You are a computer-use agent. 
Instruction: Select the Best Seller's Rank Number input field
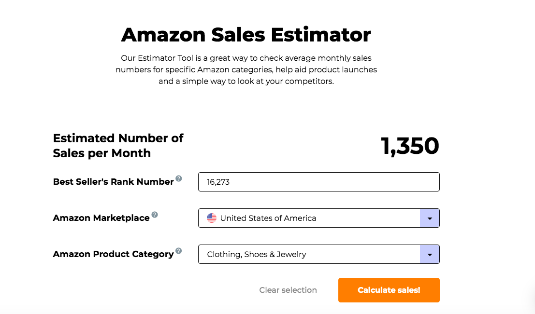319,182
